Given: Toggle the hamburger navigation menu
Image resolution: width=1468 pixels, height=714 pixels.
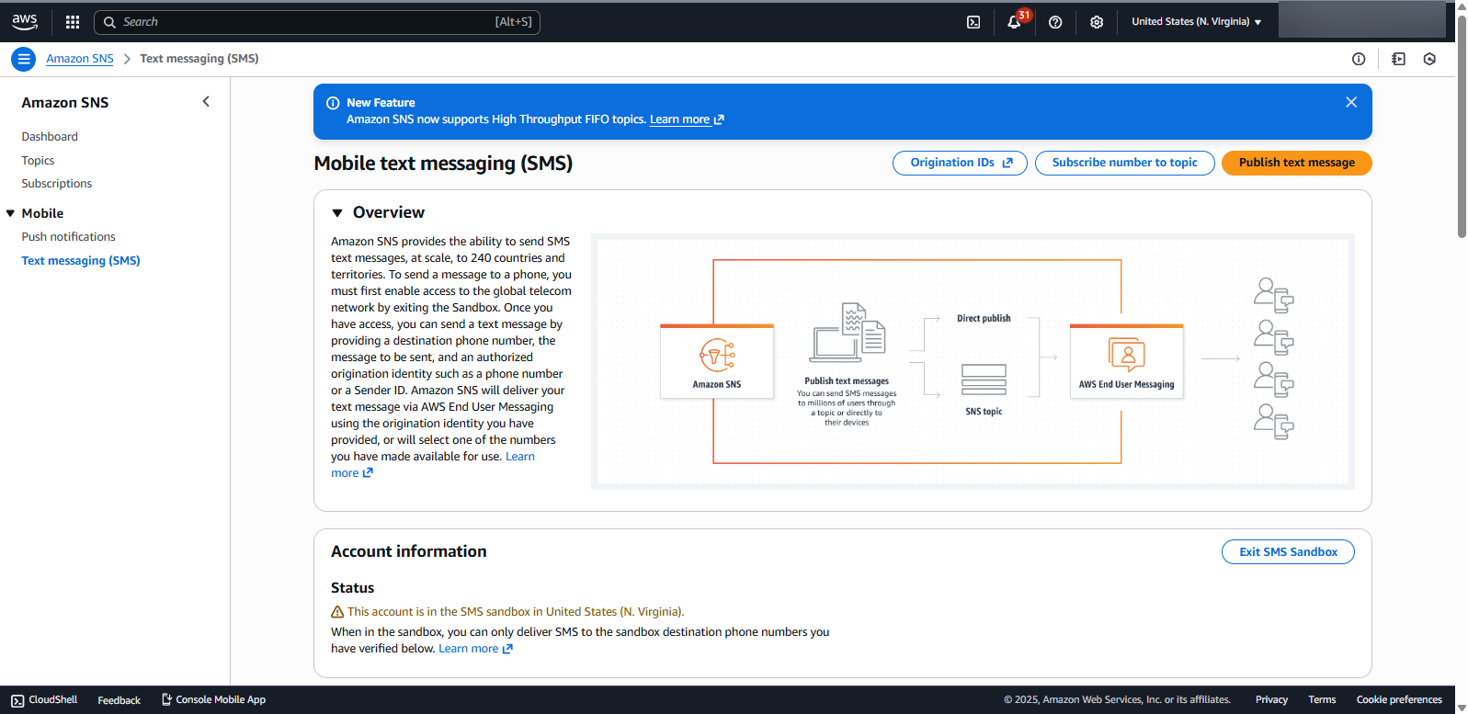Looking at the screenshot, I should [23, 59].
